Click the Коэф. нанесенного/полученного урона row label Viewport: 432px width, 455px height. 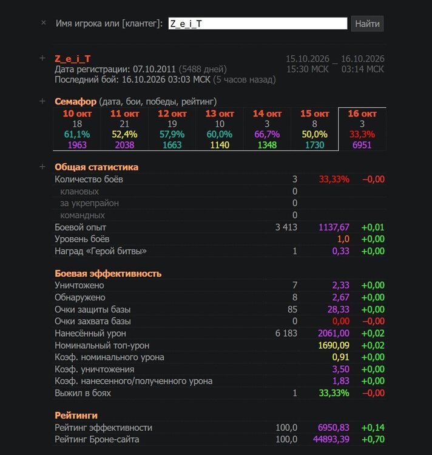[133, 381]
